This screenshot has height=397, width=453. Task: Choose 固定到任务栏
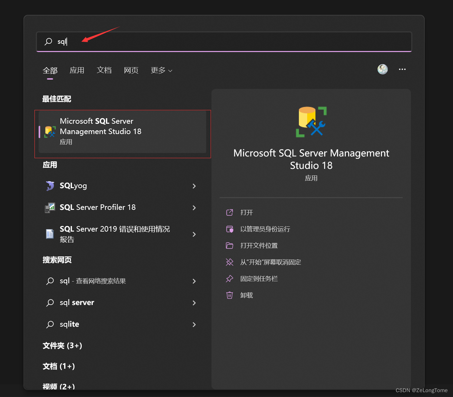(x=259, y=279)
